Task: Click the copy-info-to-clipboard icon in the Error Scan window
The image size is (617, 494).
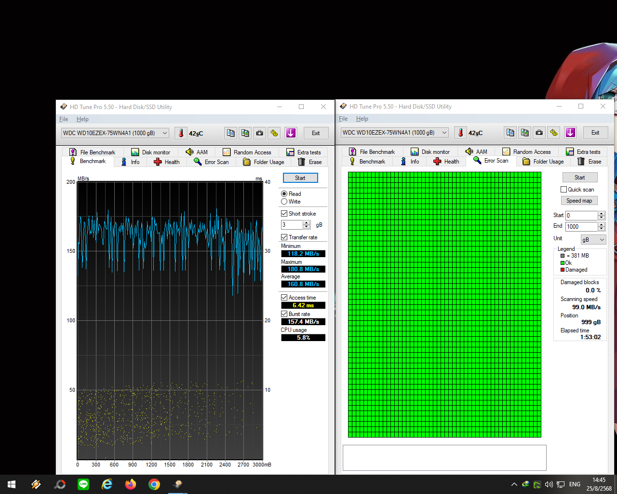Action: pyautogui.click(x=510, y=133)
